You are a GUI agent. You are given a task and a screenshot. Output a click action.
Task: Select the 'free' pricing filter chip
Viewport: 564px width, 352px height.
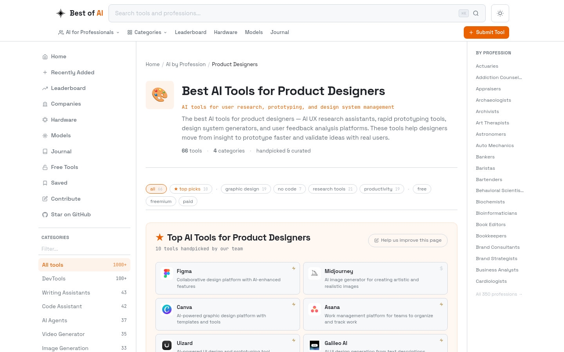point(422,189)
